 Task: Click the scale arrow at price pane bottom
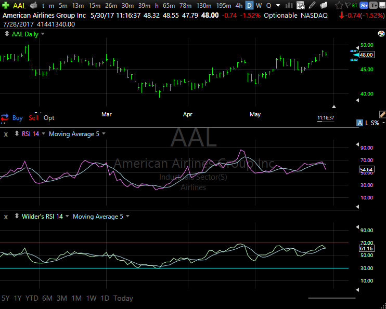click(x=357, y=100)
